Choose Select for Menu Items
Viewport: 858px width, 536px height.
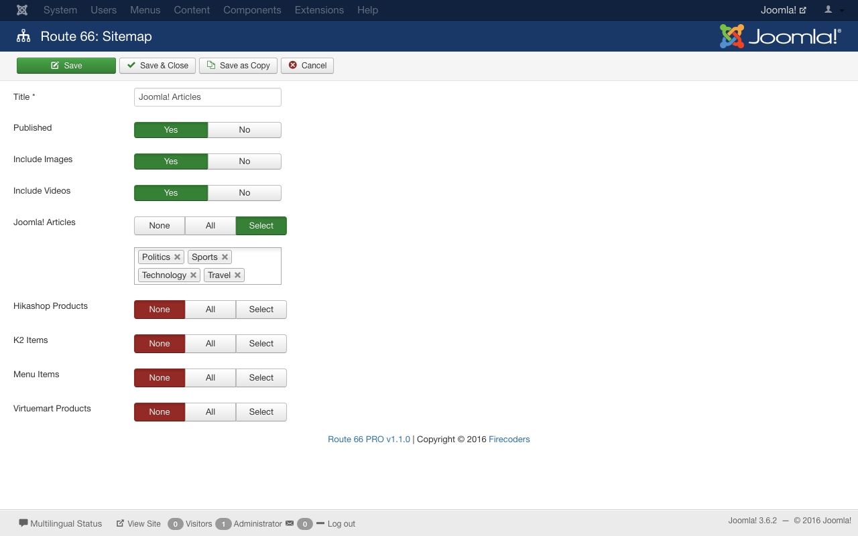click(261, 378)
